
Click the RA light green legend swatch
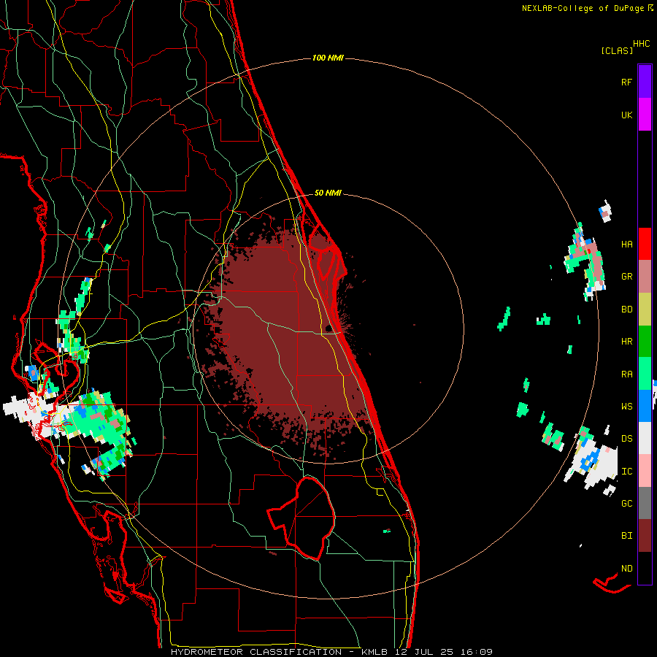click(x=645, y=374)
